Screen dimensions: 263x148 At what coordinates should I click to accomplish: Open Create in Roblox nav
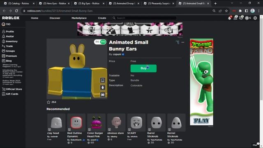tap(102, 18)
